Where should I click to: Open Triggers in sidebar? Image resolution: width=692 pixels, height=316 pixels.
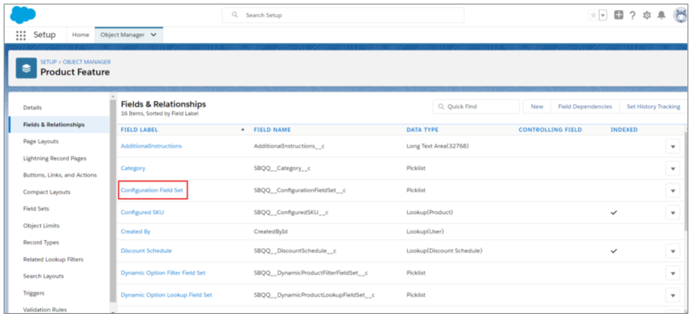(33, 292)
